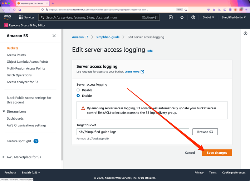Open Access Points in the sidebar
The height and width of the screenshot is (181, 250).
(x=16, y=55)
